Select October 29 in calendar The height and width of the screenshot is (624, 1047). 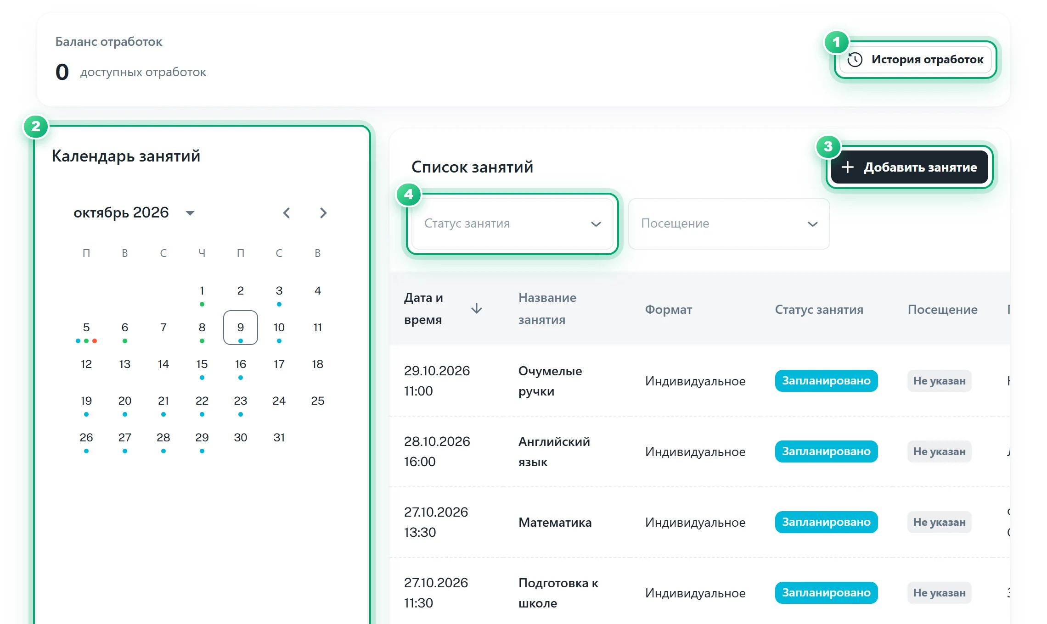(x=202, y=438)
